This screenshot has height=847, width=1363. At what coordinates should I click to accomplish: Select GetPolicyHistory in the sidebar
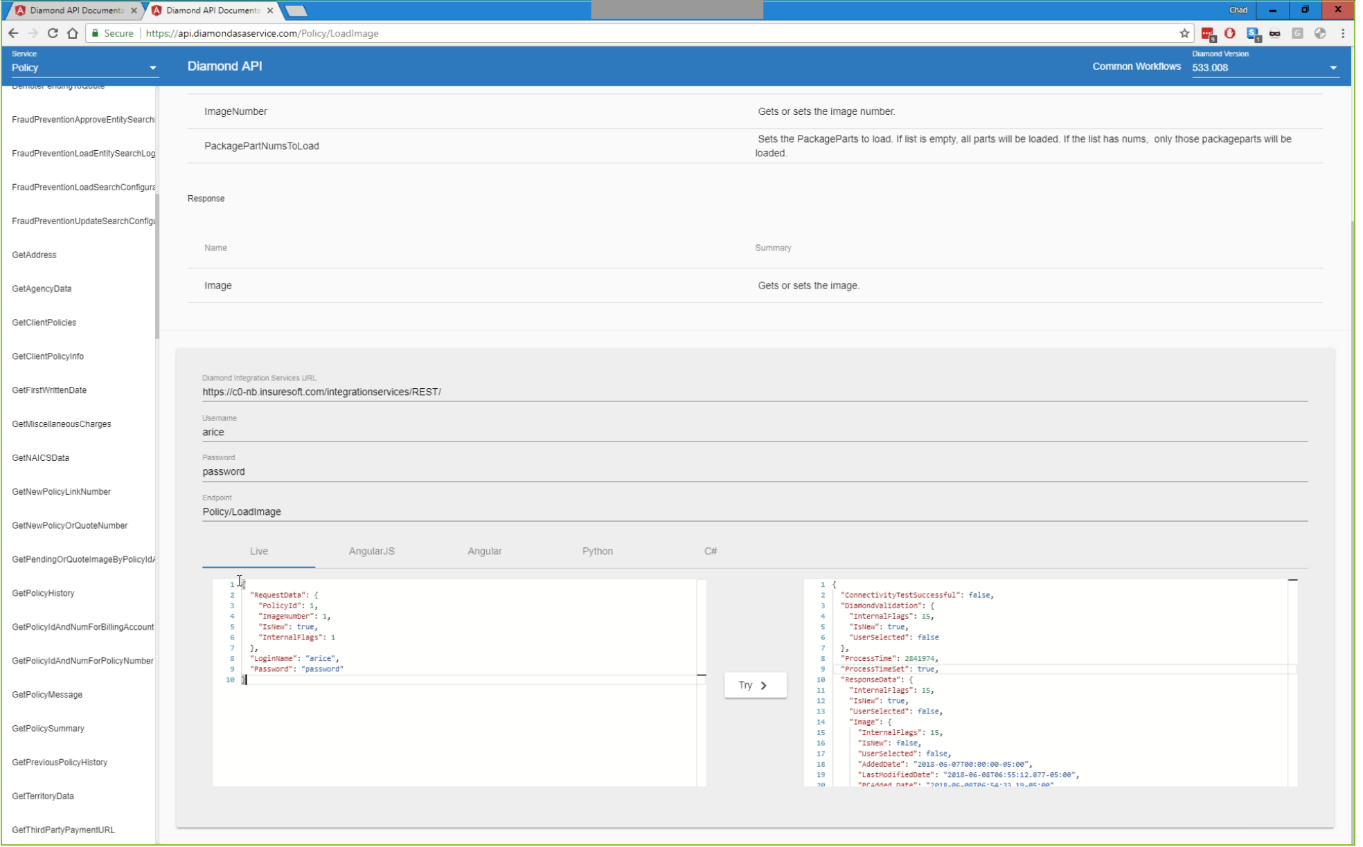click(43, 593)
